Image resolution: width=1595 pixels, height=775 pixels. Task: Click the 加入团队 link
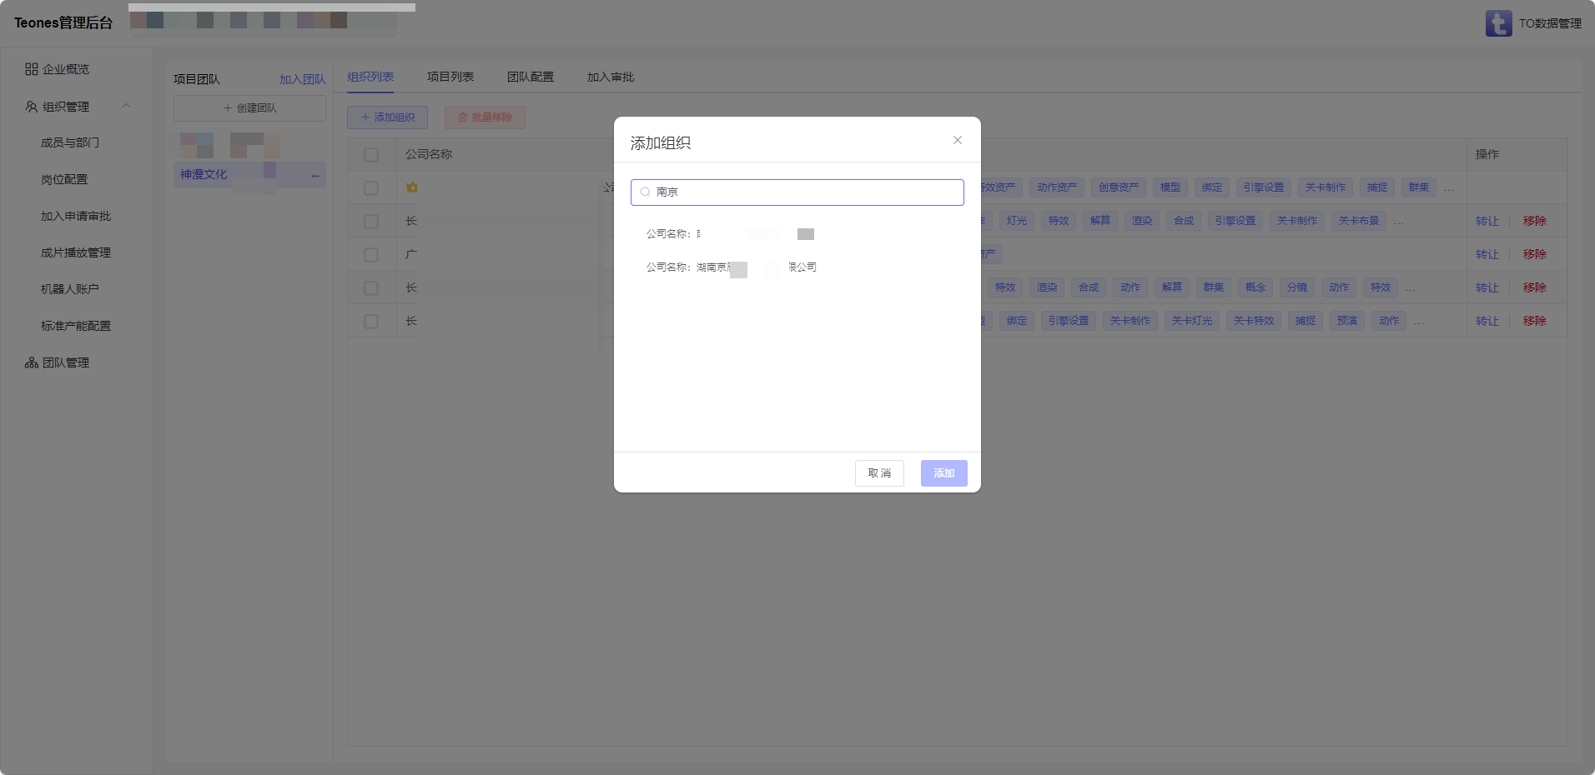click(x=302, y=79)
